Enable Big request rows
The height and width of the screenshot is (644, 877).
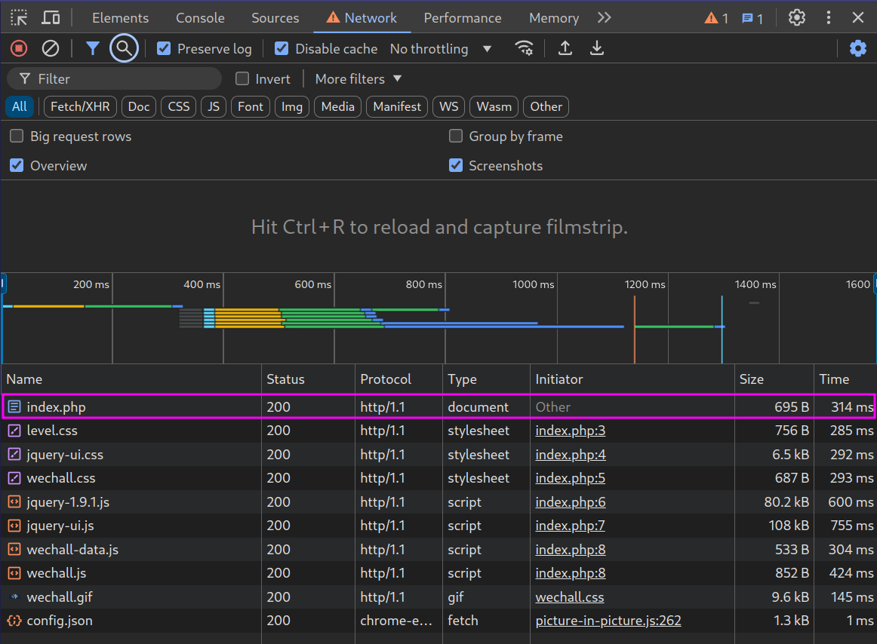coord(17,136)
